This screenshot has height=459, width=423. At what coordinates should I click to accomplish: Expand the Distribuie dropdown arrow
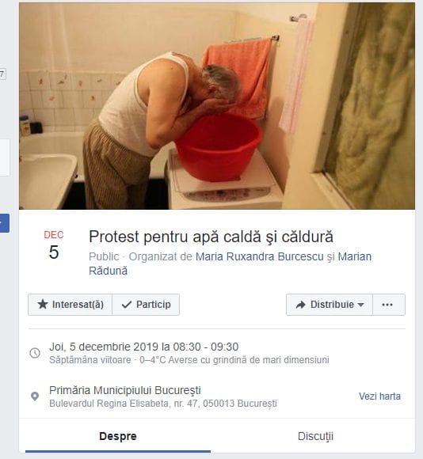[x=361, y=305]
